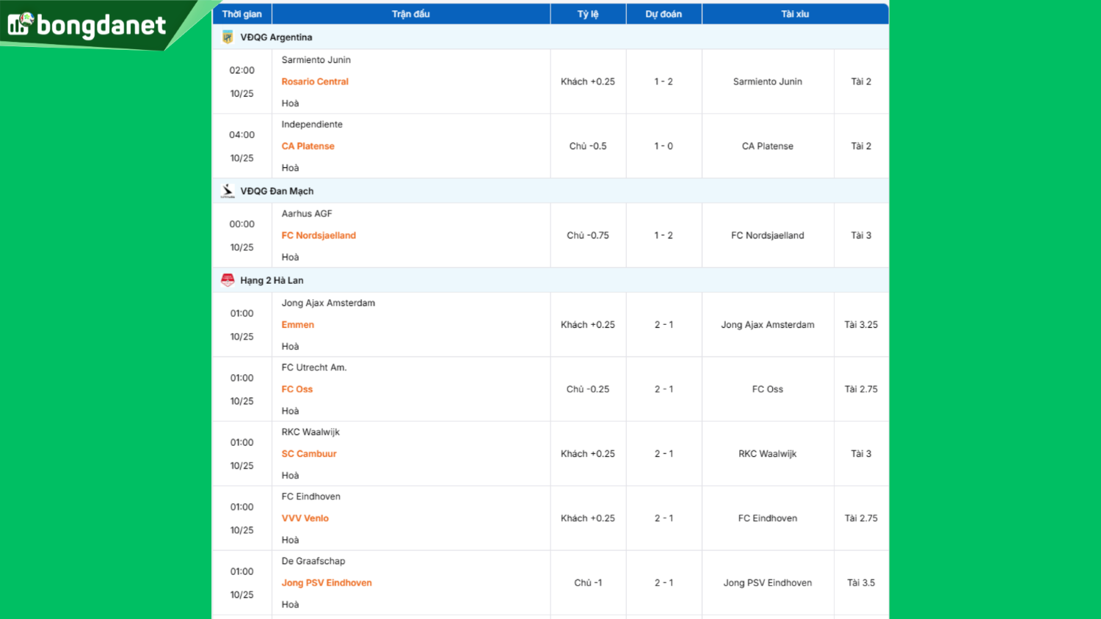Open the SC Cambuur team link
Viewport: 1101px width, 619px height.
309,454
